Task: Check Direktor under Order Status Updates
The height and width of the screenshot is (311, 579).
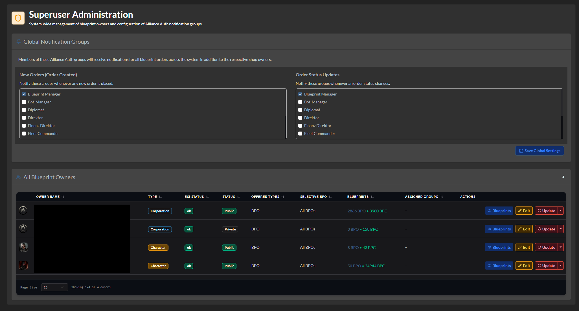Action: [300, 118]
